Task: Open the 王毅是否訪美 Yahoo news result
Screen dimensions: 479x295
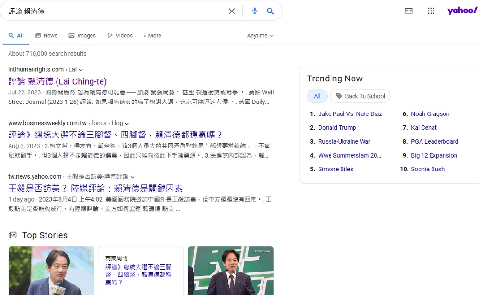Action: pos(95,188)
